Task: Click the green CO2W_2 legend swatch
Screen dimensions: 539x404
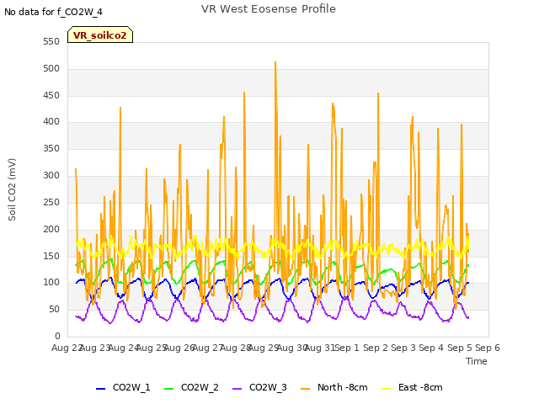Action: [x=168, y=389]
